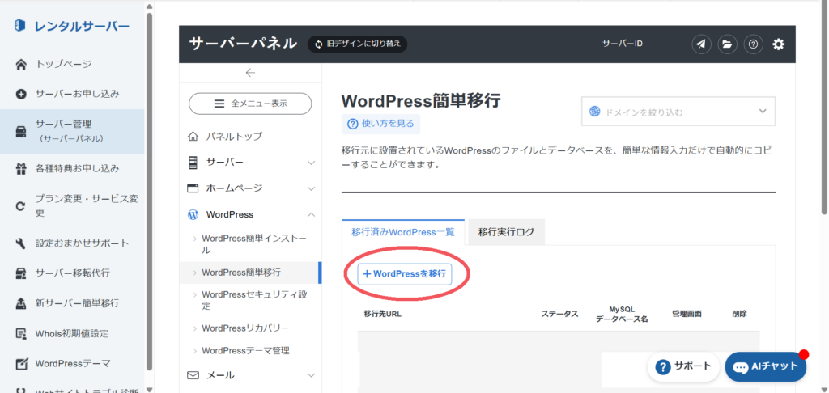The width and height of the screenshot is (829, 393).
Task: Switch to 移行実行ログ tab
Action: click(x=507, y=232)
